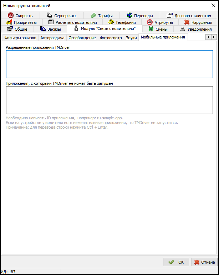Switch to Фильтры заказов sub-tab

pos(20,37)
